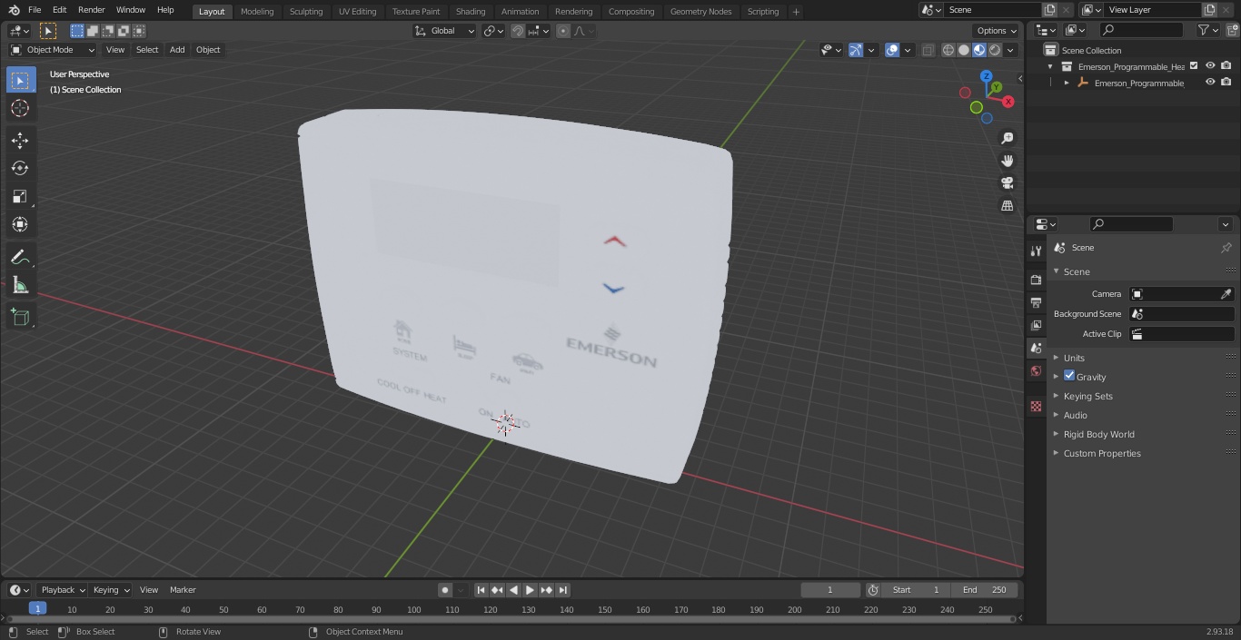Open the Global transform orientation dropdown
Viewport: 1241px width, 640px height.
click(x=445, y=31)
